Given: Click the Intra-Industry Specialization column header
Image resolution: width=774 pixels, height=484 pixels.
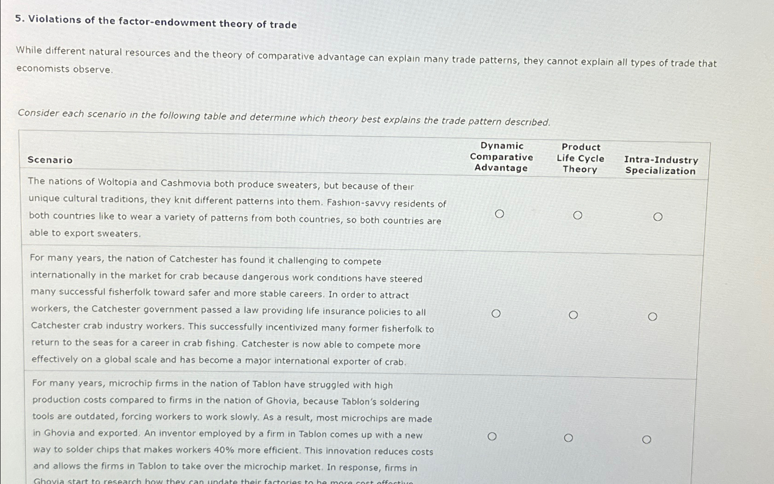Looking at the screenshot, I should tap(661, 165).
